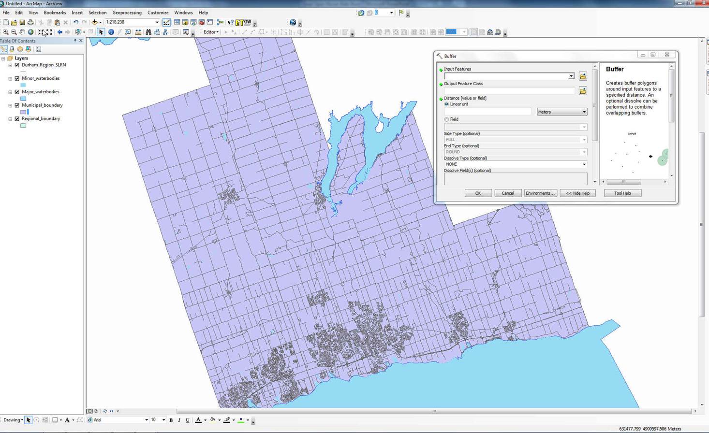
Task: Open the Selection menu
Action: click(97, 13)
